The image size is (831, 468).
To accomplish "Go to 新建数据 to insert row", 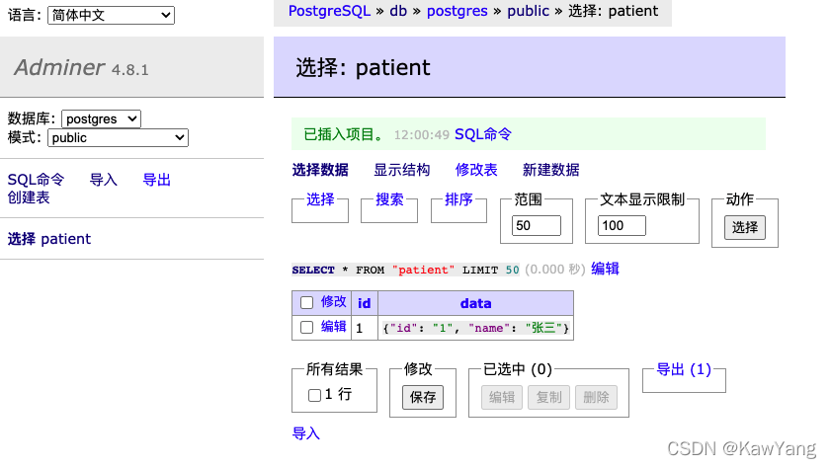I will (550, 170).
